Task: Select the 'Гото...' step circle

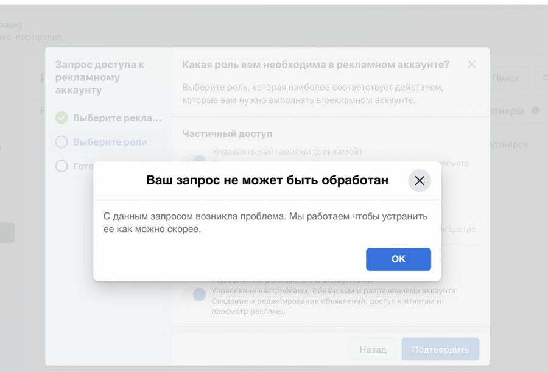Action: point(61,166)
